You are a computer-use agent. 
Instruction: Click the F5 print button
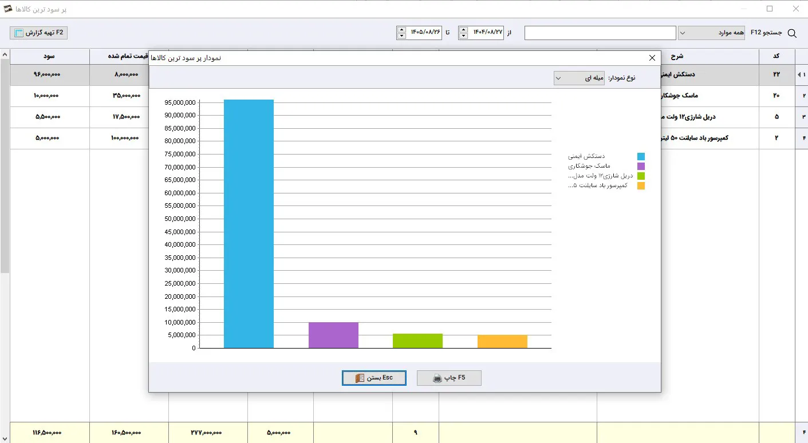click(449, 378)
